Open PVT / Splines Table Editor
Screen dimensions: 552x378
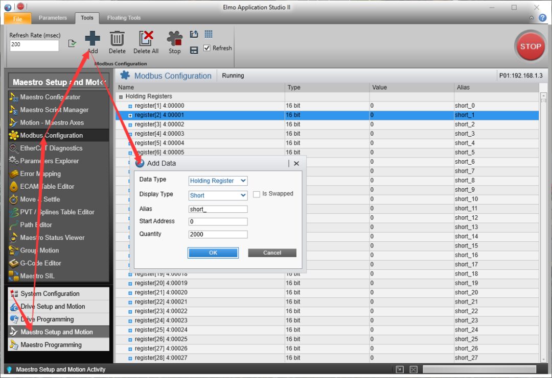(x=58, y=212)
